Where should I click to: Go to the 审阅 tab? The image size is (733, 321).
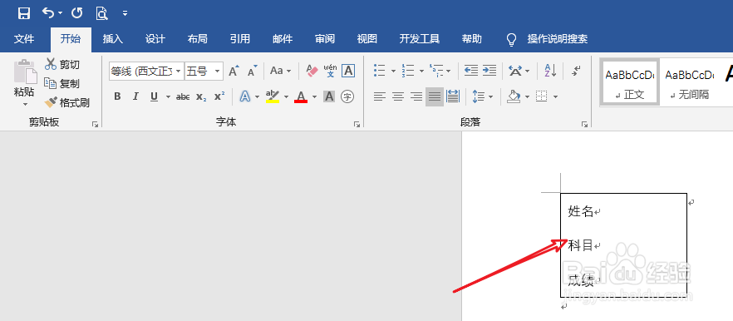pyautogui.click(x=325, y=39)
